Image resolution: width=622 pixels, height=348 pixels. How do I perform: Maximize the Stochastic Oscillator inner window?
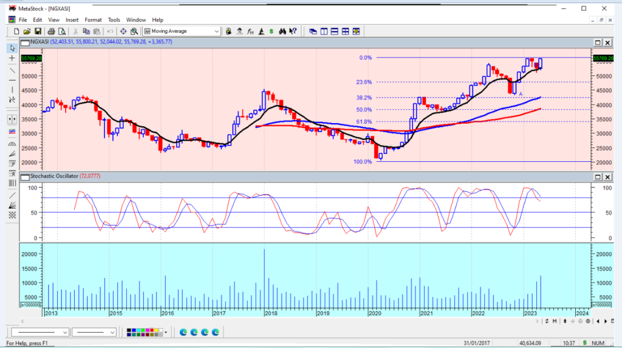[x=598, y=176]
